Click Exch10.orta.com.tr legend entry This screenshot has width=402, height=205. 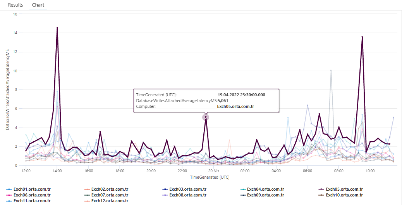(x=340, y=195)
